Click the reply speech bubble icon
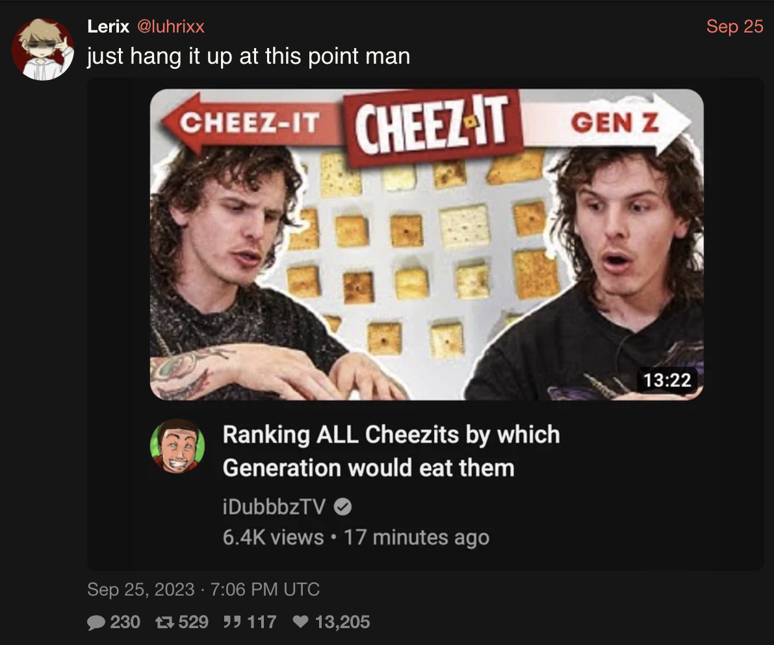The height and width of the screenshot is (645, 774). tap(96, 622)
